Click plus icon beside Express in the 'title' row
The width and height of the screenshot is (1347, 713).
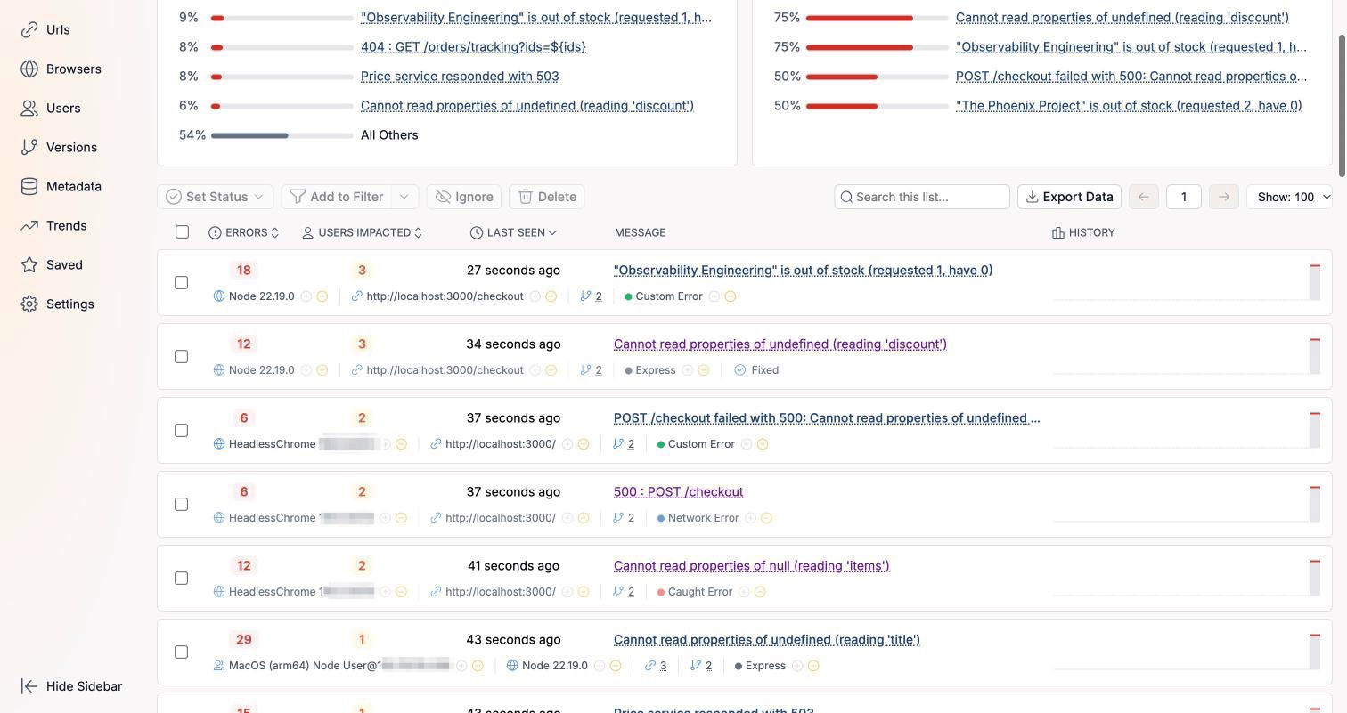point(797,666)
